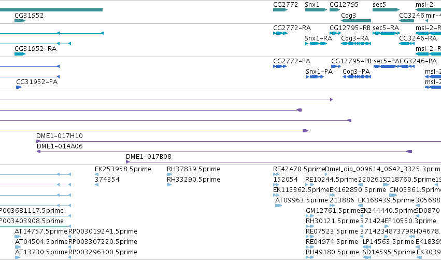The image size is (441, 260).
Task: Select the Cog3-PA protein glyph
Action: [x=357, y=77]
